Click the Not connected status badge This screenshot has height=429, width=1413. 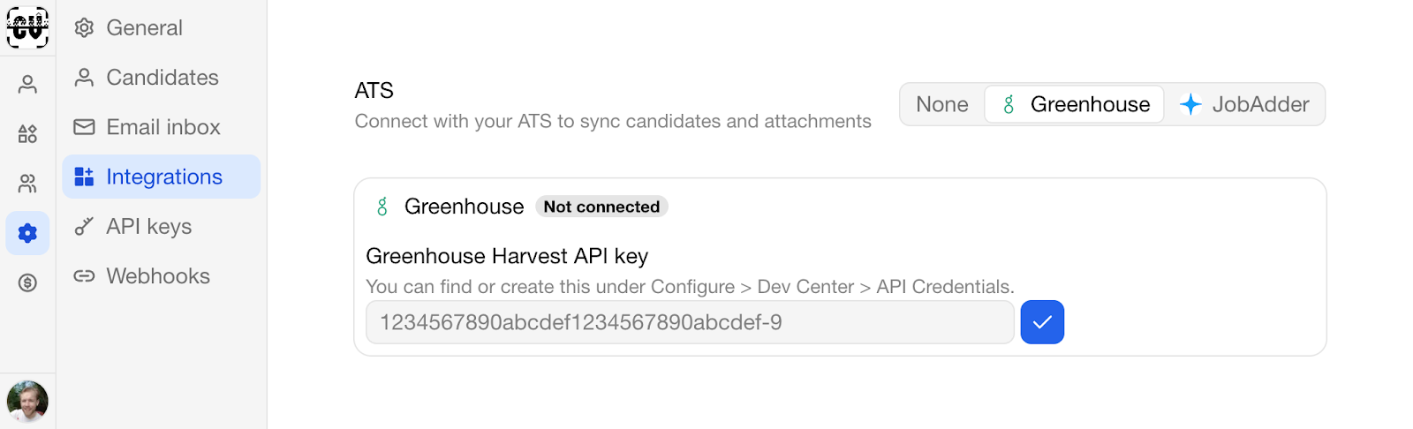[x=601, y=207]
